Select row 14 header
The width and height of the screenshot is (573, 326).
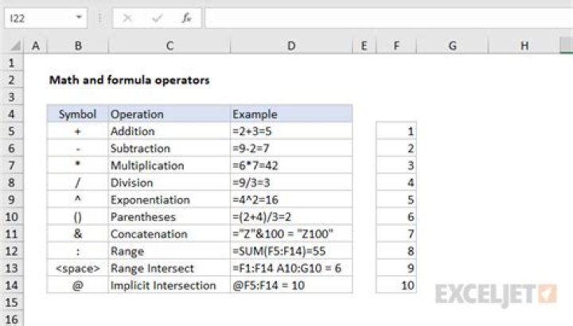pos(12,285)
